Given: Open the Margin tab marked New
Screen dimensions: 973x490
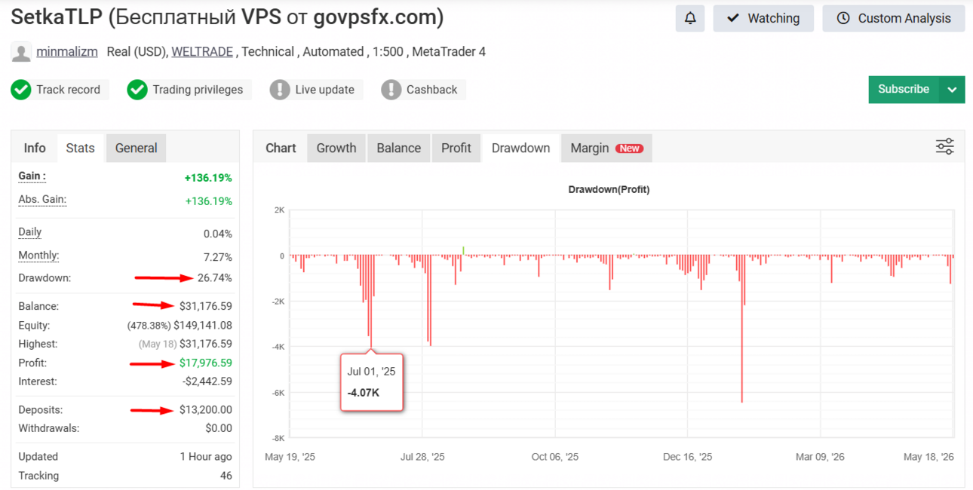Looking at the screenshot, I should [606, 148].
